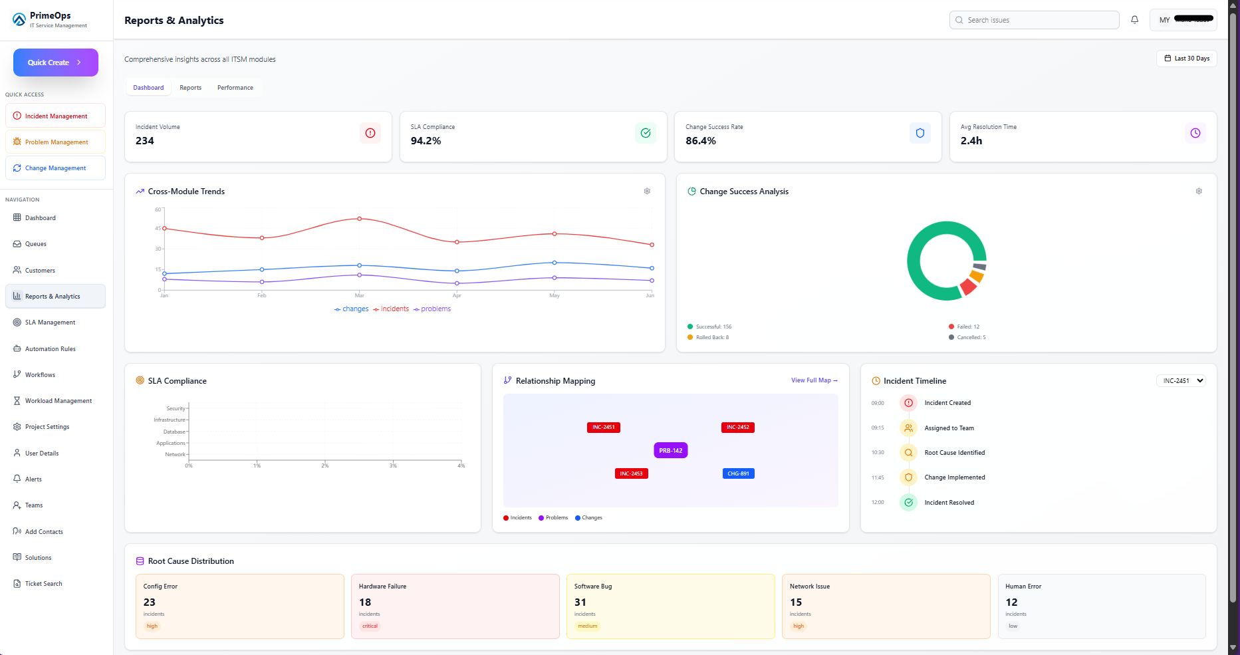Switch to the Dashboard tab
Viewport: 1240px width, 655px height.
[148, 88]
